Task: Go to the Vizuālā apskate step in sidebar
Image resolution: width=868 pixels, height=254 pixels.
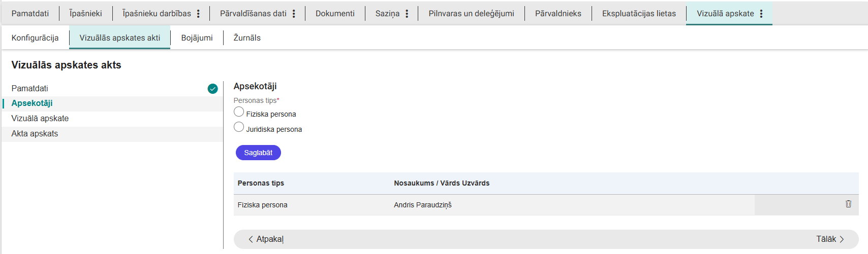Action: (40, 119)
